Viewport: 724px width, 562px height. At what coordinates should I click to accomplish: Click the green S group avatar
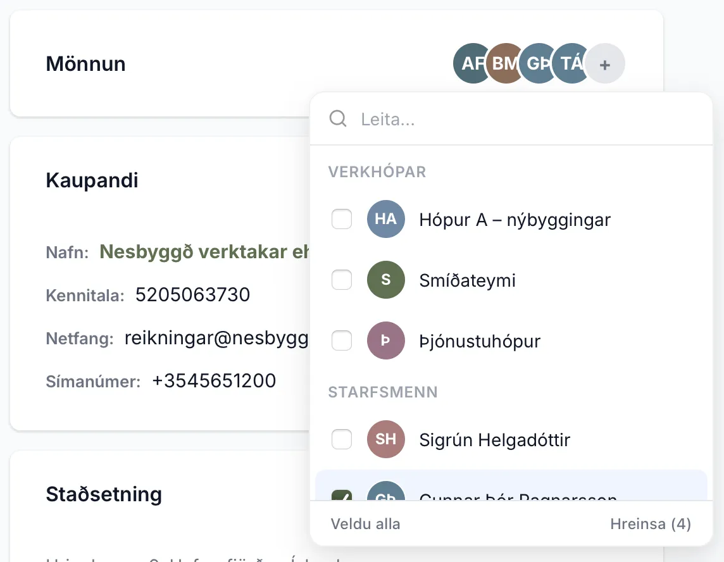tap(386, 280)
